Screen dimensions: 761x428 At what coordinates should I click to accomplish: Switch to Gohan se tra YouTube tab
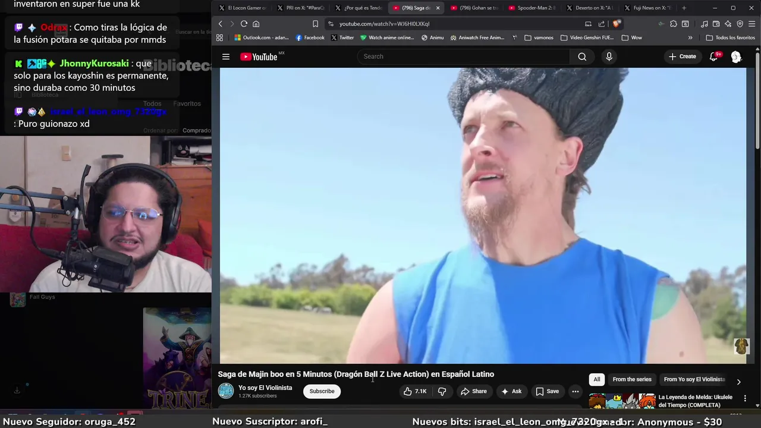coord(474,8)
